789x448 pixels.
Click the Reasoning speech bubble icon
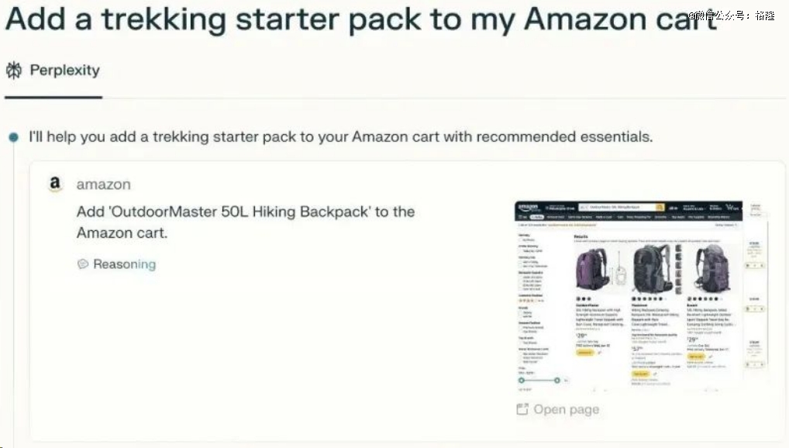[83, 264]
